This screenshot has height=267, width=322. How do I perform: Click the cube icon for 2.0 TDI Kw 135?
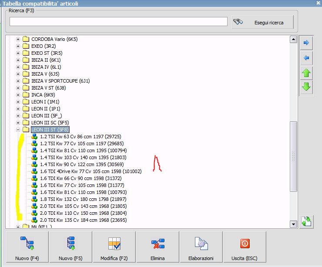[34, 220]
